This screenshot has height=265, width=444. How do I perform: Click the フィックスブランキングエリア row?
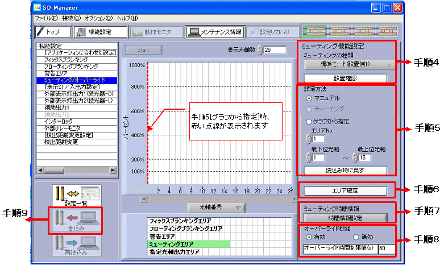tap(219, 221)
